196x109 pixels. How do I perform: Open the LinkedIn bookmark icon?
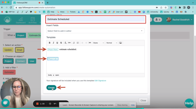point(177,12)
